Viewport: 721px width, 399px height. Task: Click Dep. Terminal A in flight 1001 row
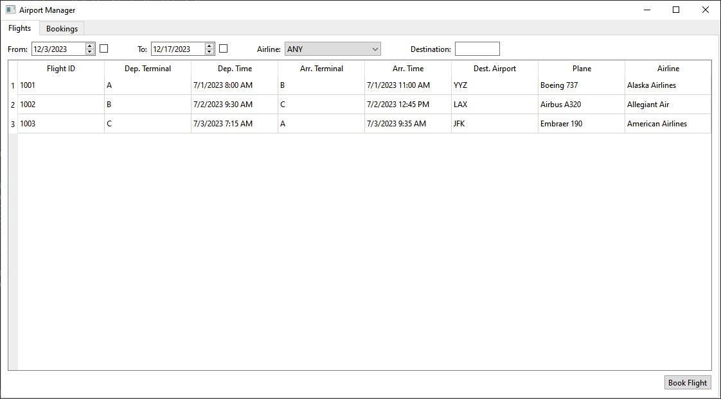(x=148, y=85)
